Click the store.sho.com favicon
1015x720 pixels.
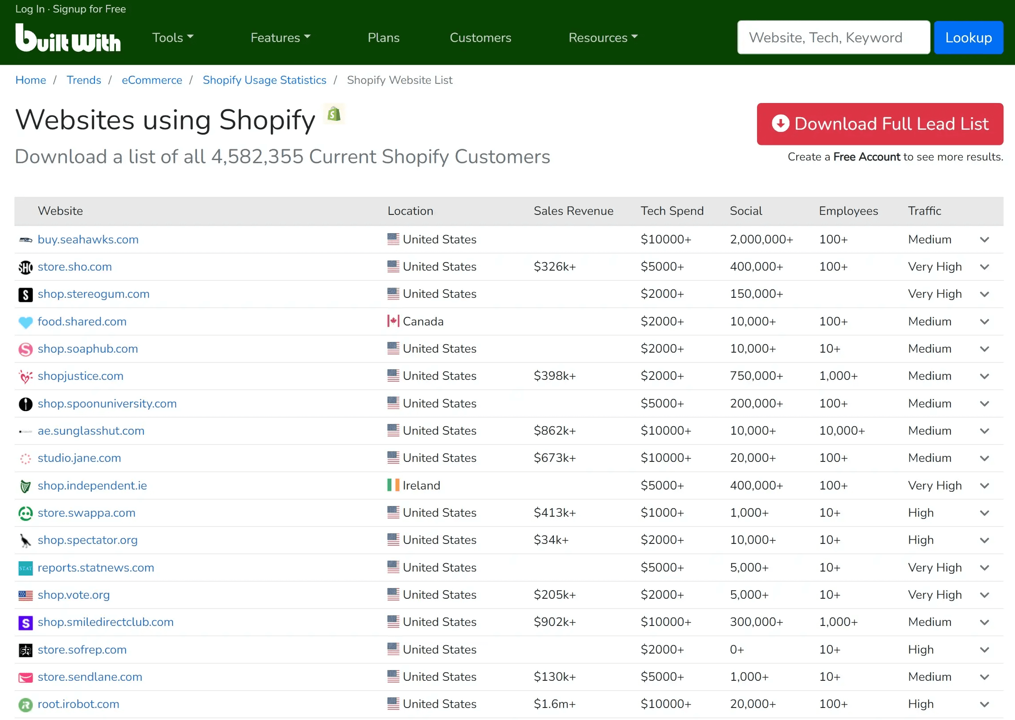(25, 267)
